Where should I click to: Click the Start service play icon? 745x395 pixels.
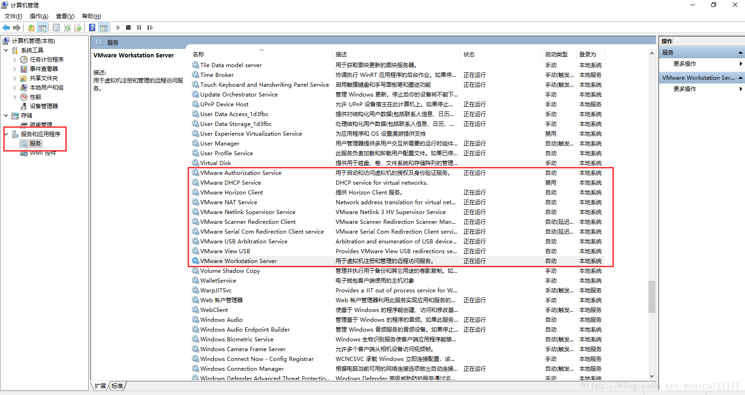point(118,28)
